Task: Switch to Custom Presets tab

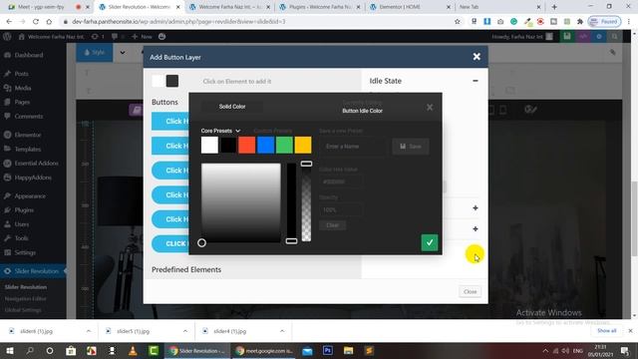Action: coord(272,131)
